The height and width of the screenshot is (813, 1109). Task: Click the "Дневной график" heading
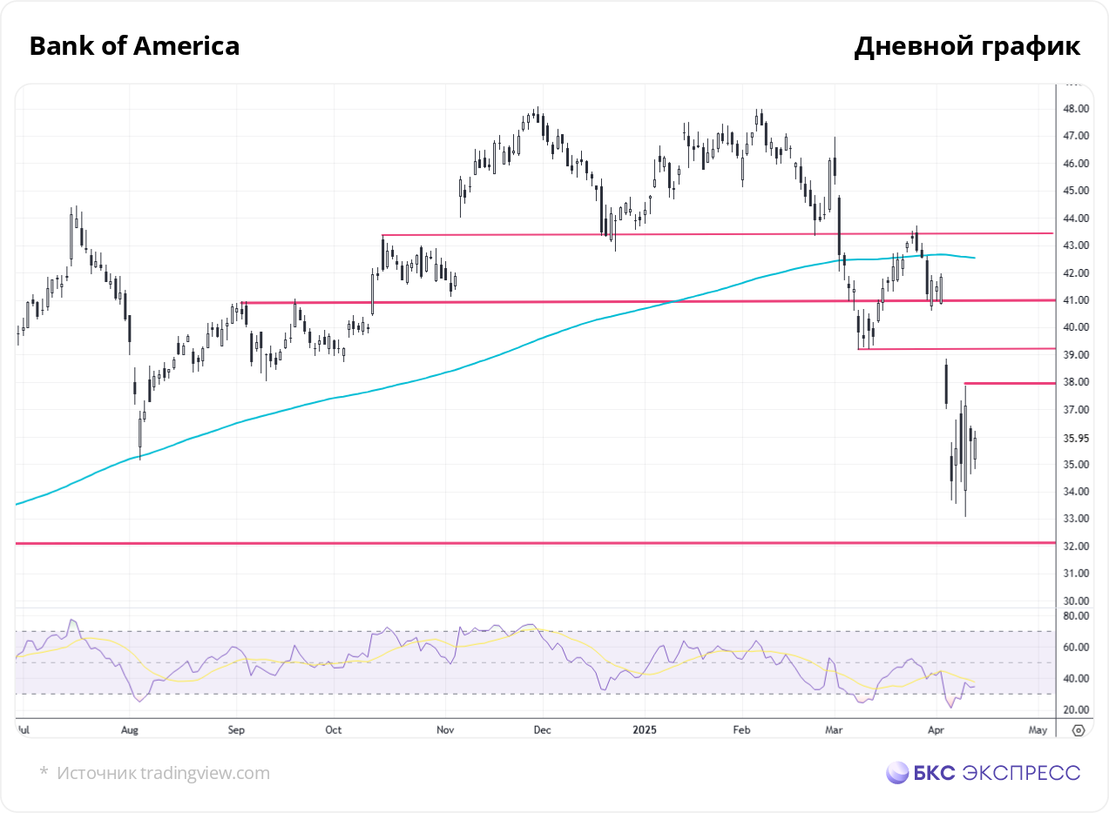(x=967, y=47)
